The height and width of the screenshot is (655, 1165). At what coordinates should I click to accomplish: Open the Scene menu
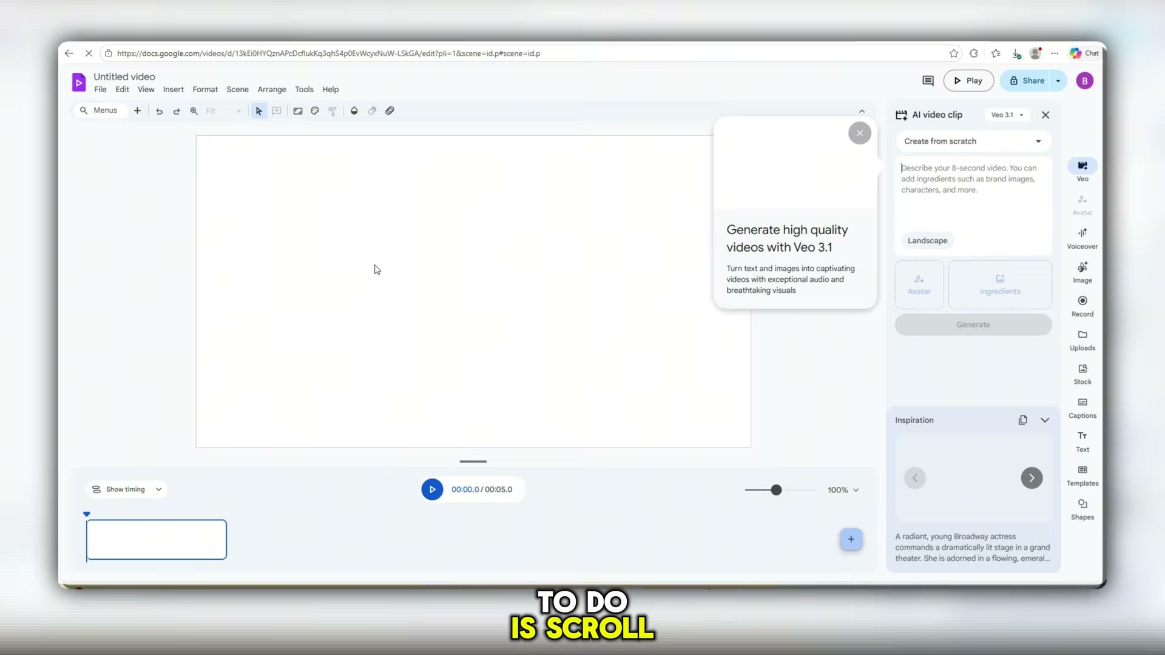[237, 89]
